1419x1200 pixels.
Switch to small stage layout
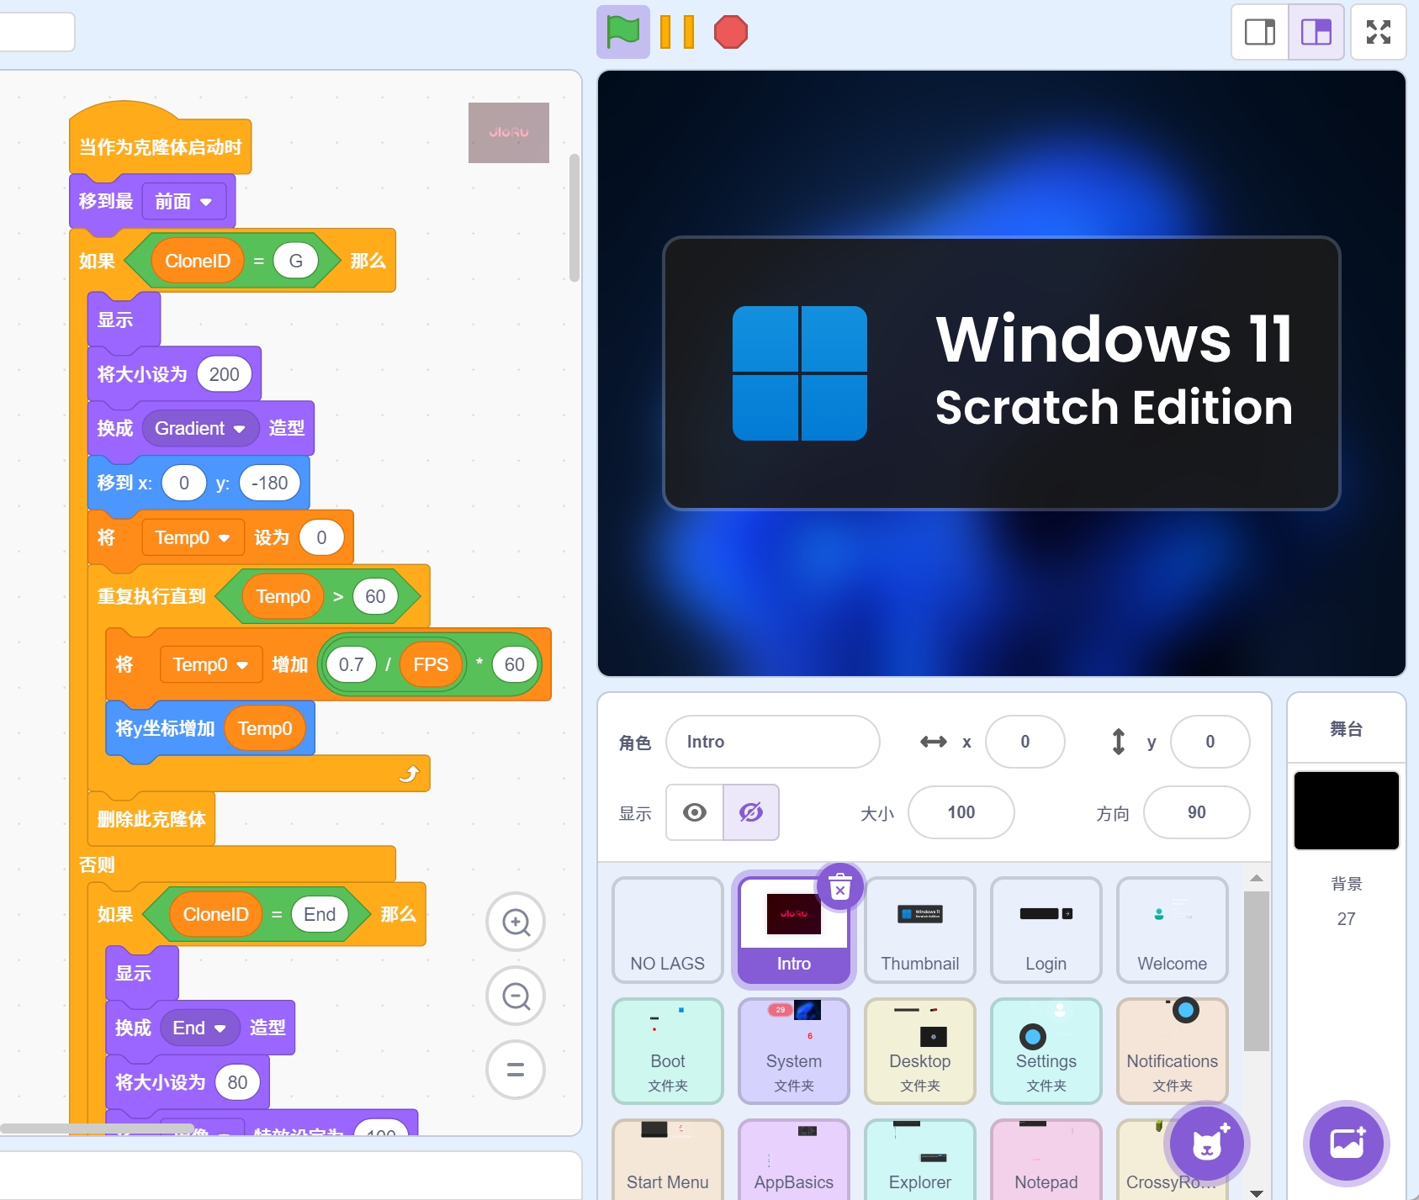tap(1260, 32)
